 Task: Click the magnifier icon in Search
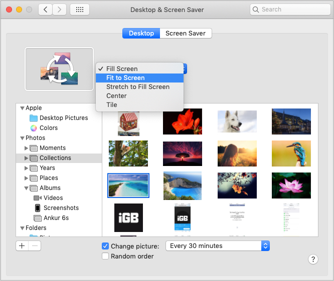[x=256, y=9]
